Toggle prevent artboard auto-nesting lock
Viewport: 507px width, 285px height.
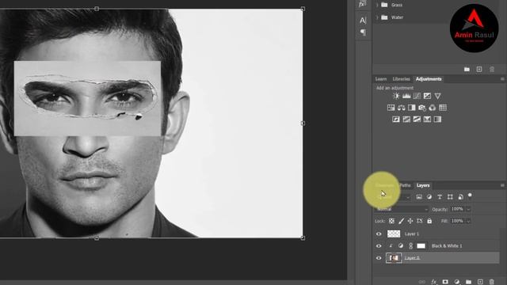pyautogui.click(x=420, y=221)
